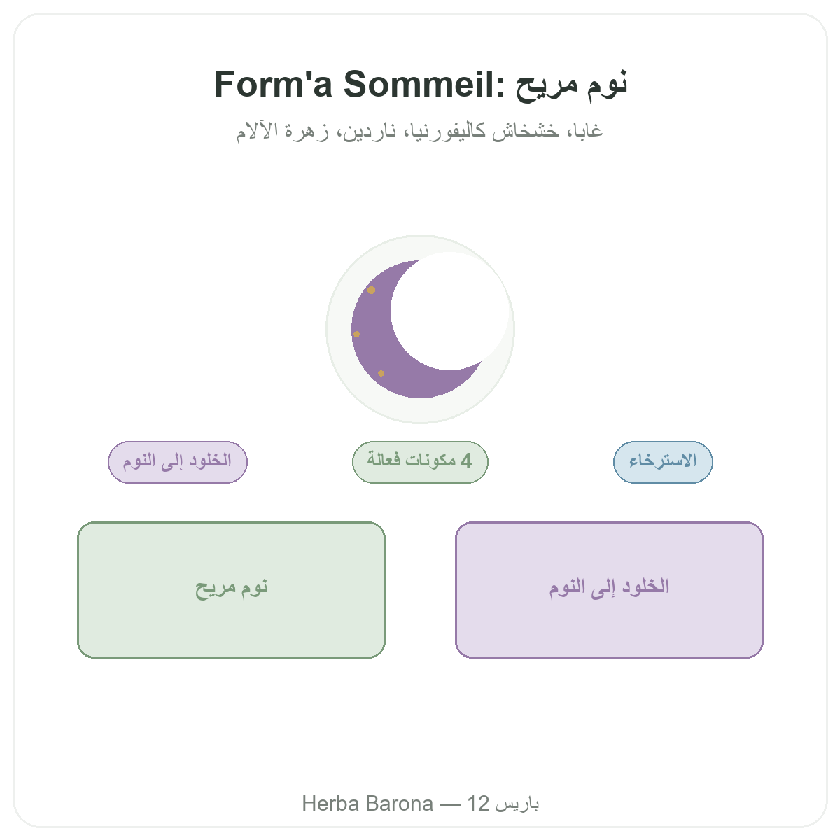
Task: Click the bold Arabic heading نوم مريح
Action: click(572, 85)
